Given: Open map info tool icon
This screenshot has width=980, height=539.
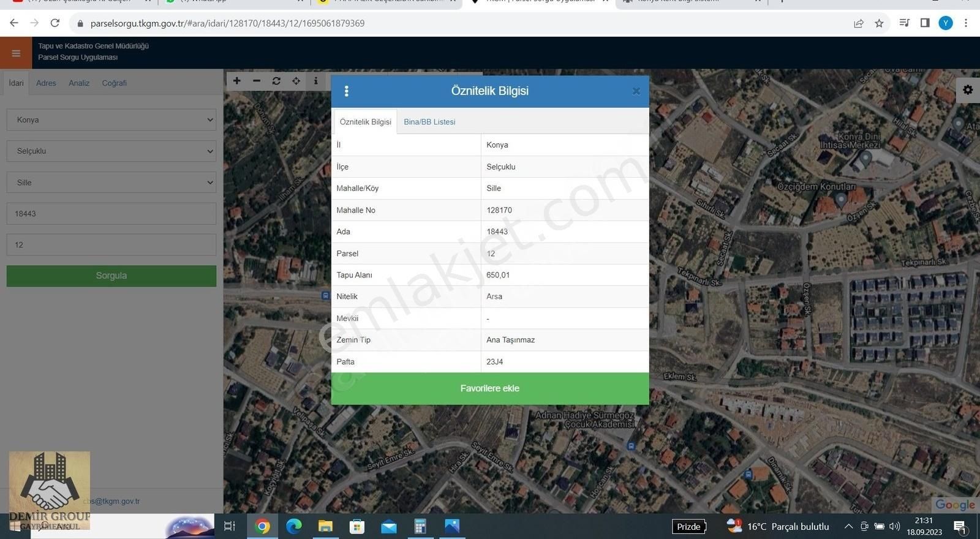Looking at the screenshot, I should (x=316, y=81).
